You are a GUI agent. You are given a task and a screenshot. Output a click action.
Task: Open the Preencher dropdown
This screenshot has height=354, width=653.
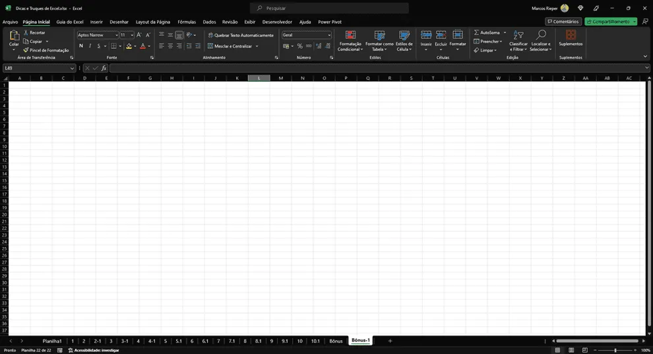point(487,42)
